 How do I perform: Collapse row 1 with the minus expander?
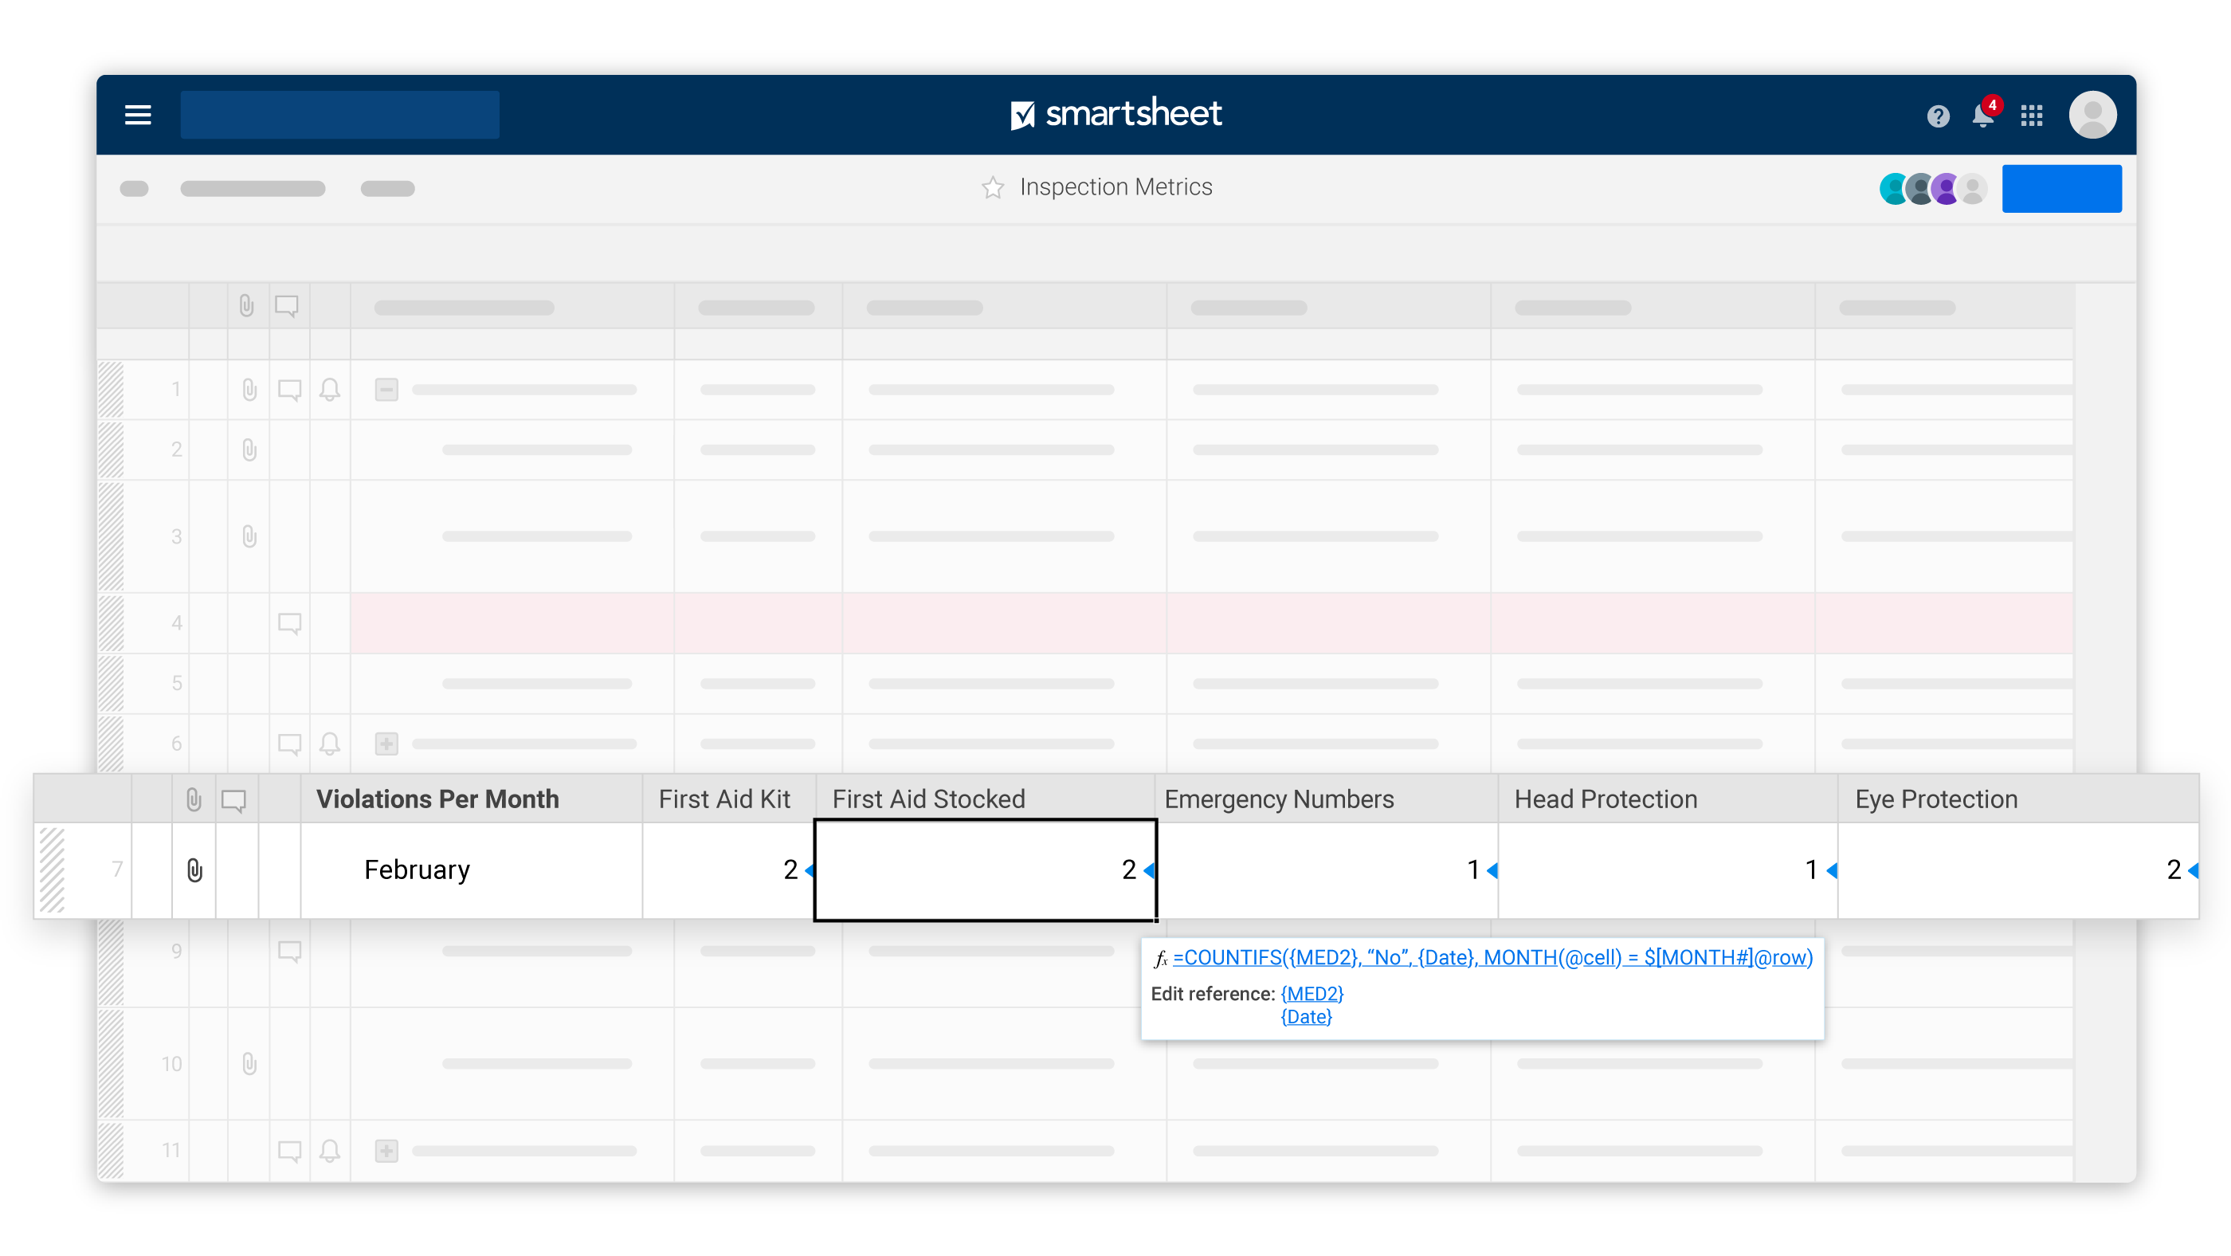pos(386,390)
